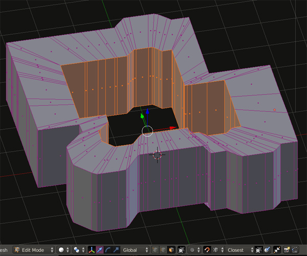This screenshot has width=307, height=256.
Task: Open the viewport shading dropdown
Action: [63, 250]
